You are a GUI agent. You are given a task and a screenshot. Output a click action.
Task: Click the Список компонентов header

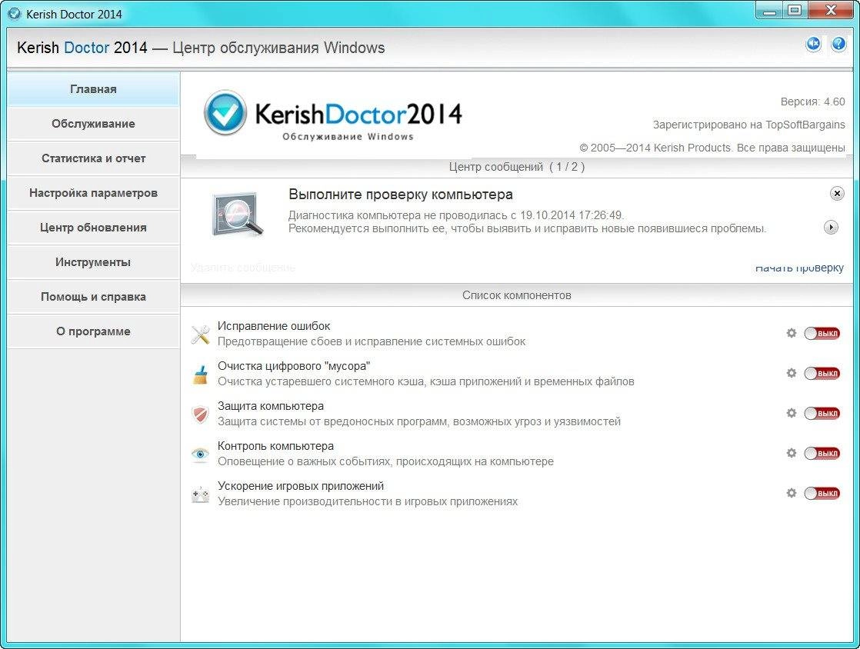tap(517, 295)
